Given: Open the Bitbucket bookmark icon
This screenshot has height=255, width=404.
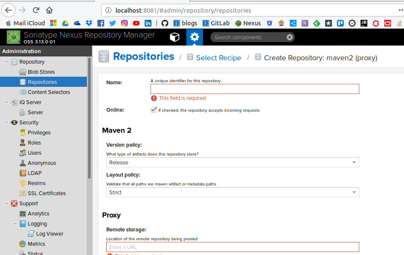Looking at the screenshot, I should coord(269,23).
